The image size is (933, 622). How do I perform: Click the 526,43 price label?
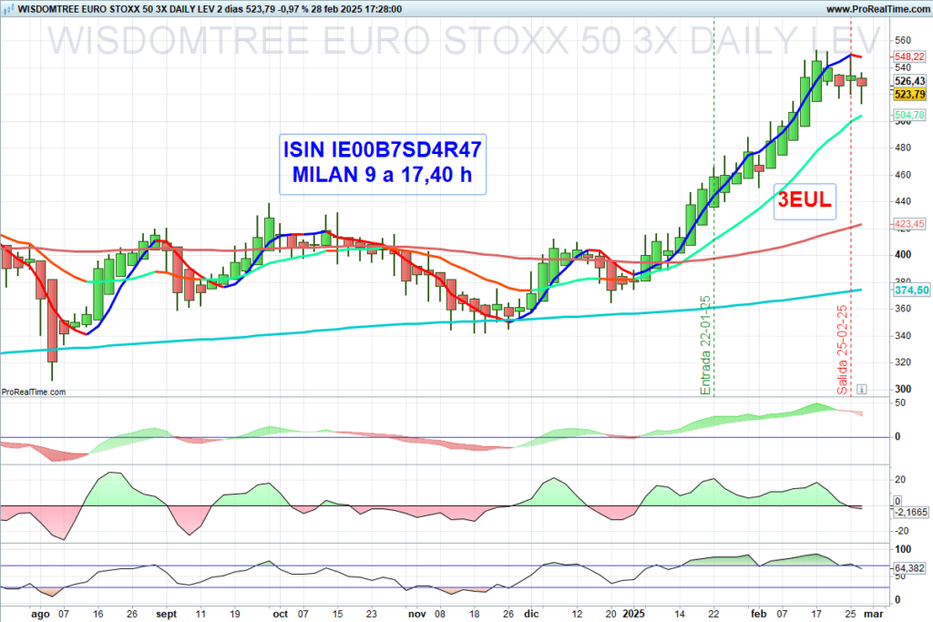tap(909, 81)
